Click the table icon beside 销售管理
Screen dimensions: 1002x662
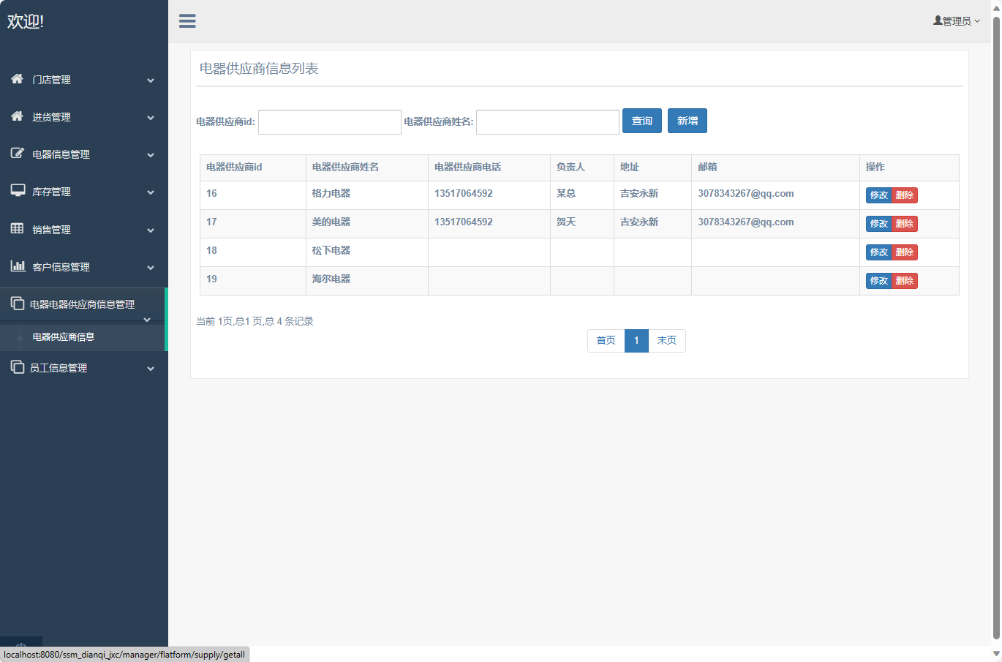pos(18,229)
